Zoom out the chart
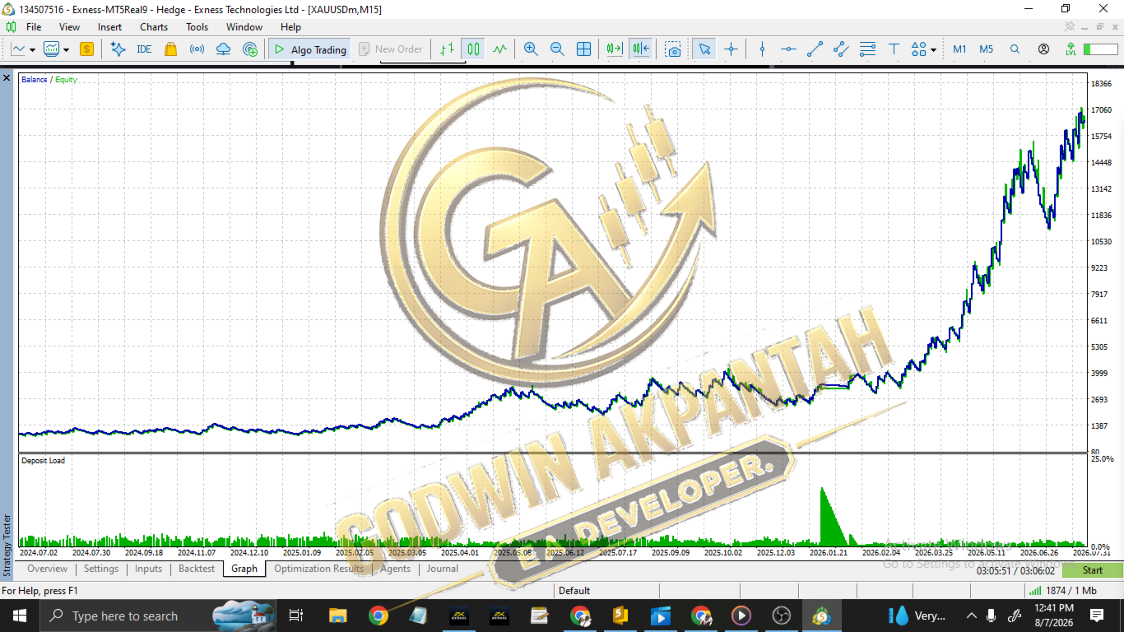 tap(557, 49)
